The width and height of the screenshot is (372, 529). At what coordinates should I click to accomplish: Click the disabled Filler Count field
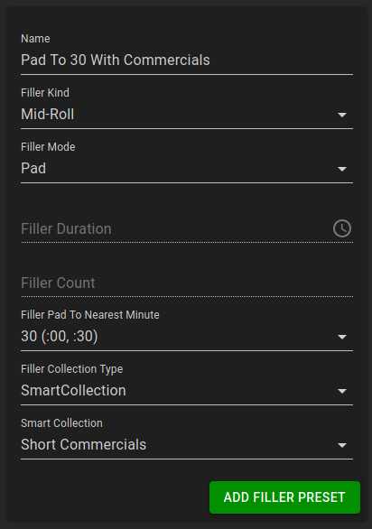pos(187,283)
